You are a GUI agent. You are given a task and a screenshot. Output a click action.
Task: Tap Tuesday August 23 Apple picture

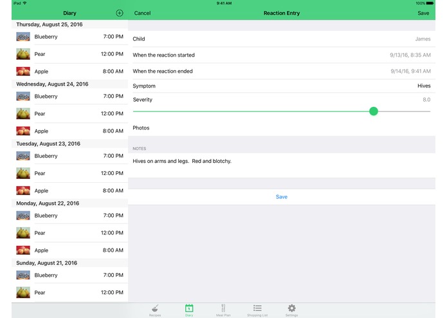click(x=23, y=191)
